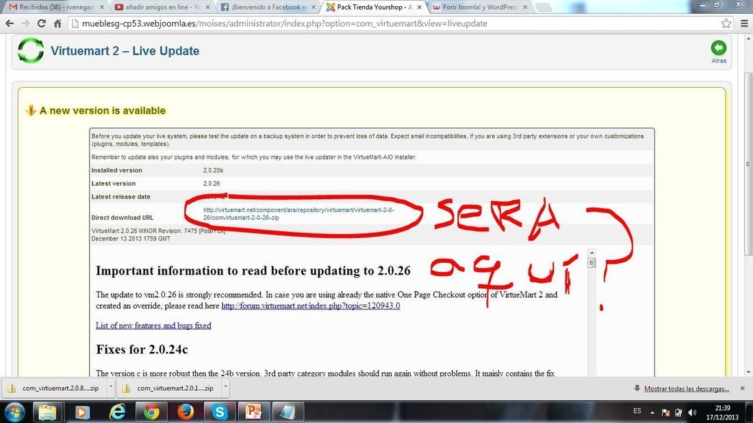
Task: Open the com_virtuemart.2.0.1 zip download
Action: pyautogui.click(x=168, y=388)
